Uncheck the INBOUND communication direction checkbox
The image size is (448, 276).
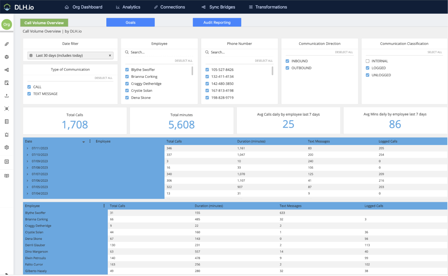tap(287, 61)
